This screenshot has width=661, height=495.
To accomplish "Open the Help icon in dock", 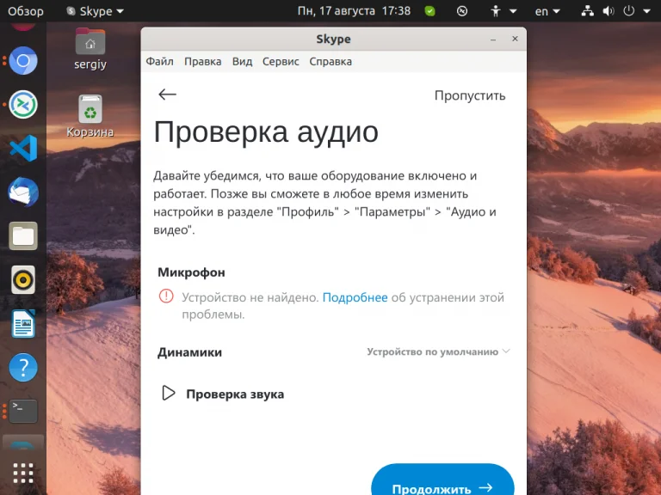I will (23, 368).
